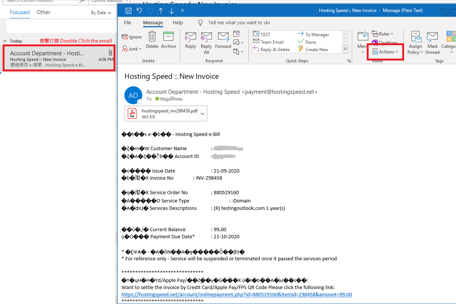Open the Assign Policy dropdown
456x304 pixels.
(x=415, y=43)
